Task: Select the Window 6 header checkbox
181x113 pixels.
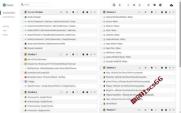Action: 102,68
